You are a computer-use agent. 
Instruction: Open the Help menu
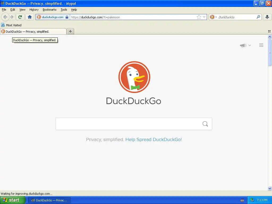pos(74,10)
